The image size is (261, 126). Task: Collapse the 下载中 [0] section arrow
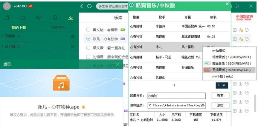pyautogui.click(x=2, y=36)
